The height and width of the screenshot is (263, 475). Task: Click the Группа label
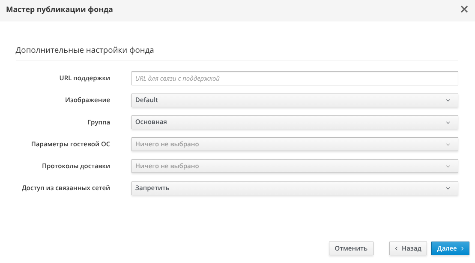(x=99, y=122)
